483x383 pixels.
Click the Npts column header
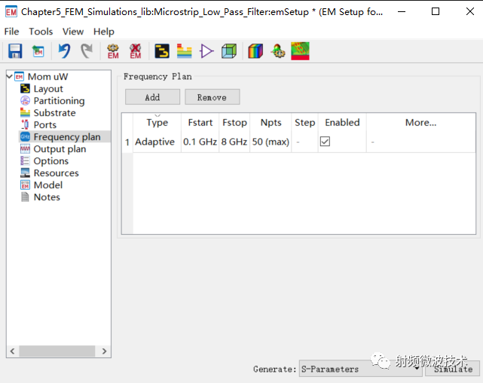271,123
